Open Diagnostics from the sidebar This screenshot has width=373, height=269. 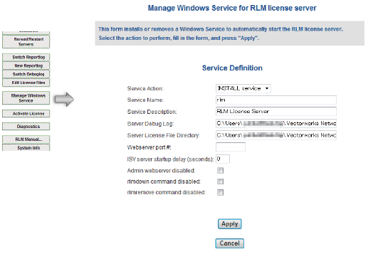[x=26, y=126]
